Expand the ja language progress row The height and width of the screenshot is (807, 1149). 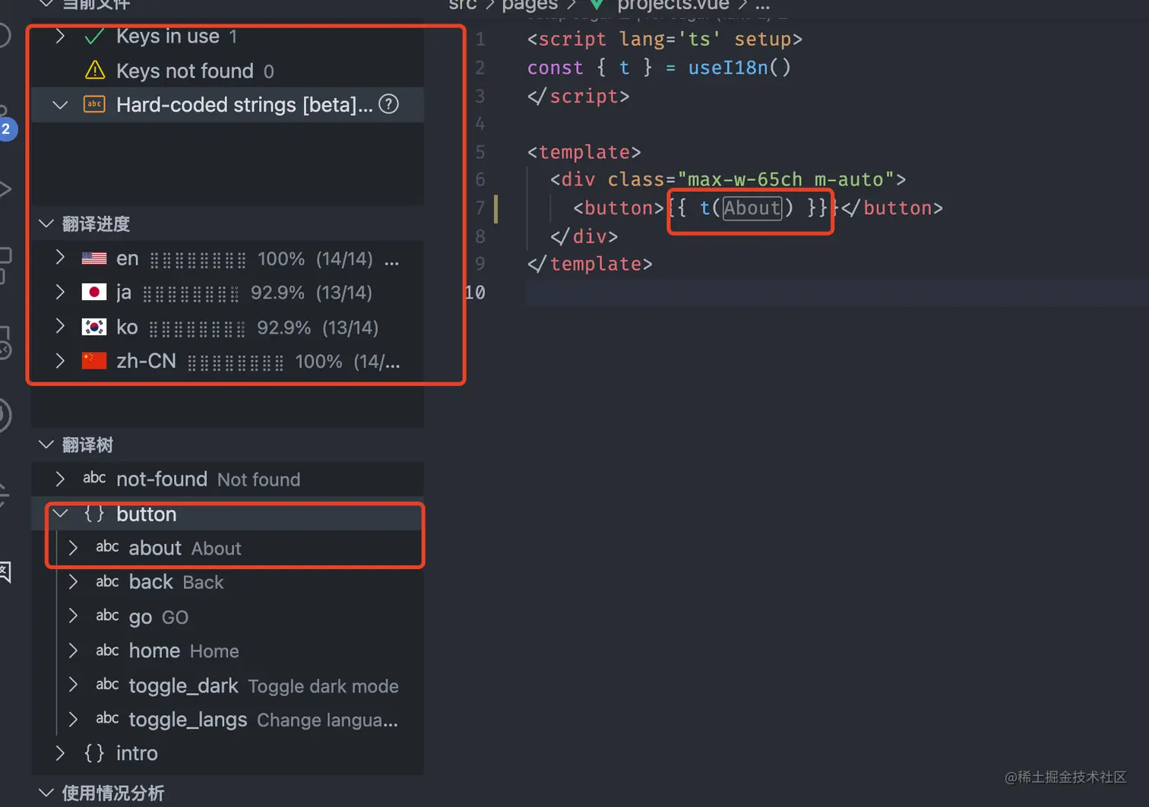point(60,293)
